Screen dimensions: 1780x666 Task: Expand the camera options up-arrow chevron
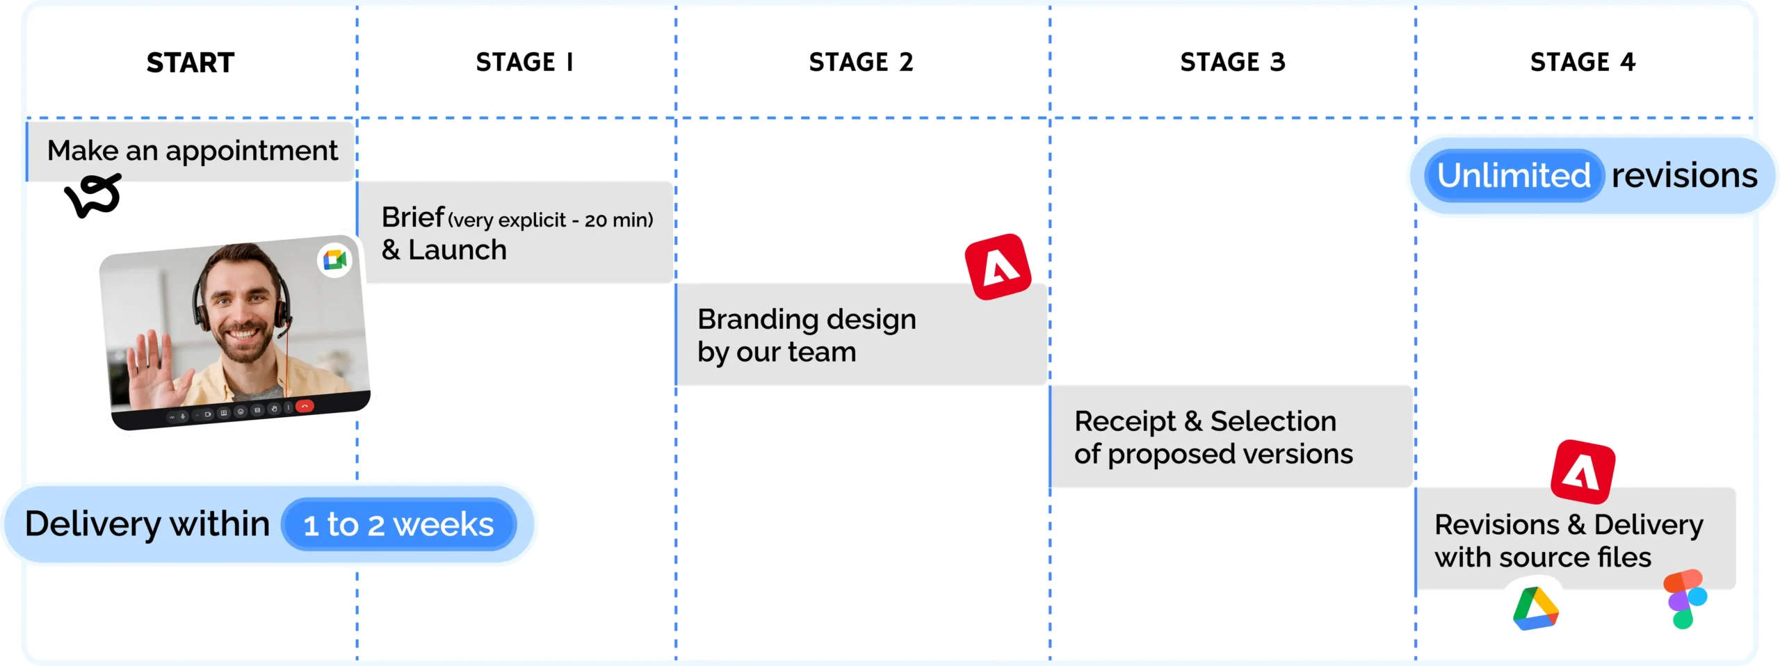click(x=197, y=415)
